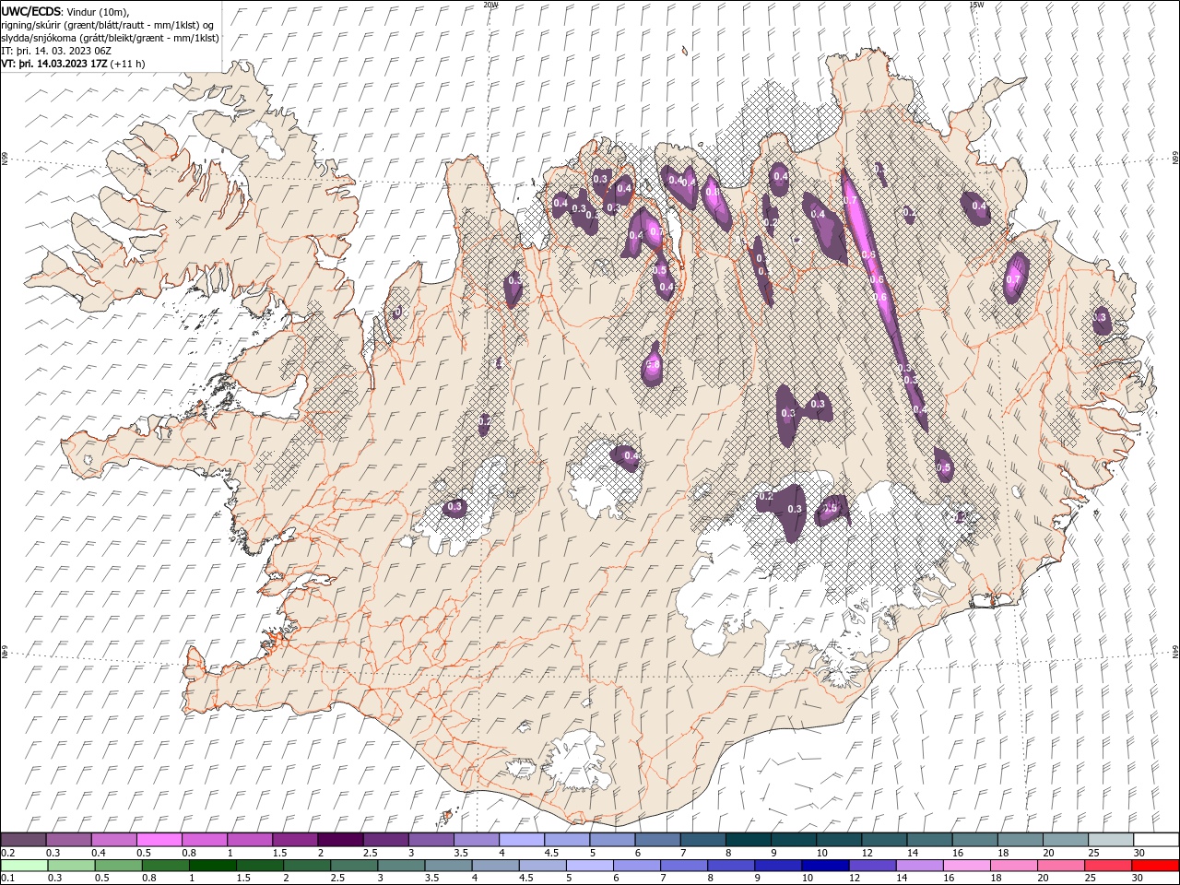Image resolution: width=1180 pixels, height=885 pixels.
Task: Click the upper legend swatch between 10 and 12
Action: tap(838, 840)
